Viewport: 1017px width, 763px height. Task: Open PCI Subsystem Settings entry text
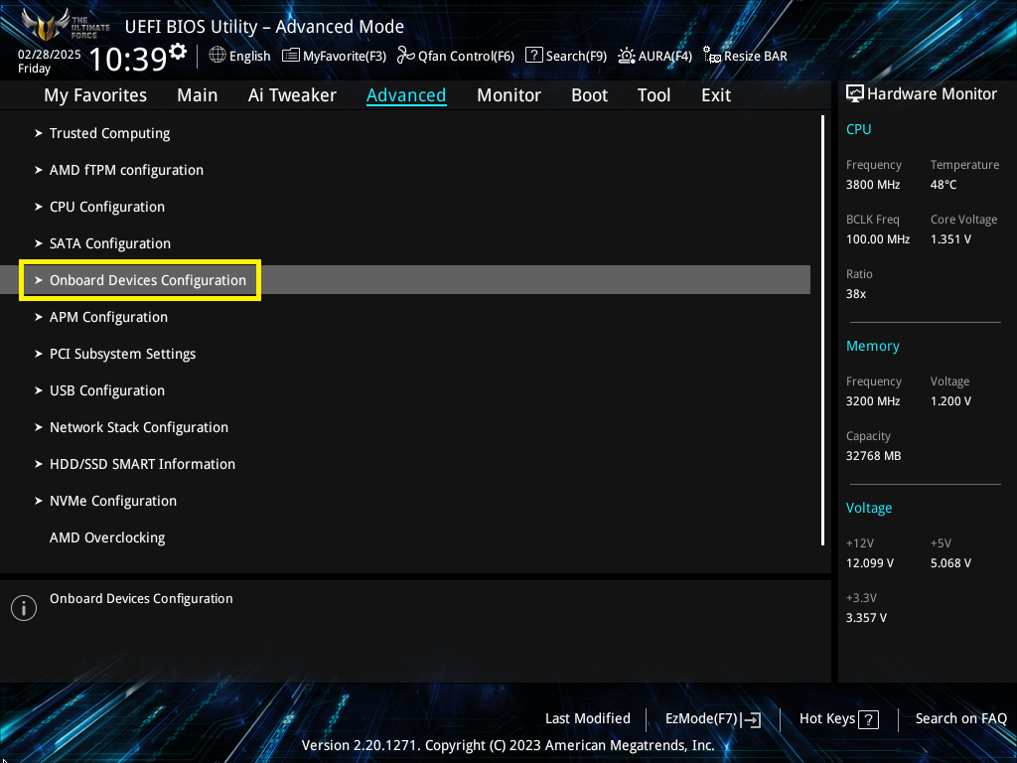point(122,354)
